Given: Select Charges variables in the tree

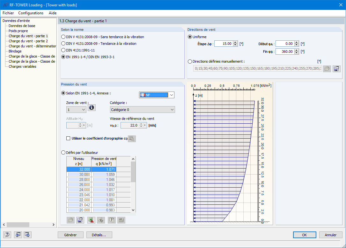Looking at the screenshot, I should pyautogui.click(x=22, y=66).
